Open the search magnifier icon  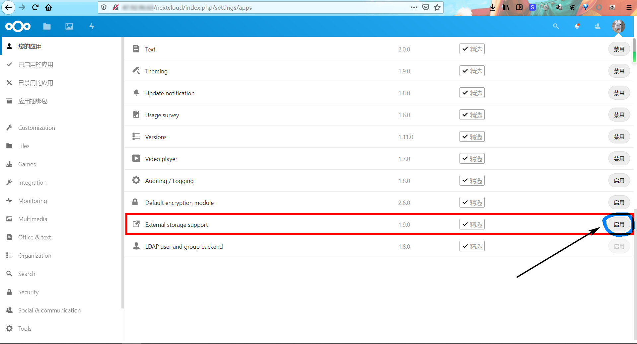click(556, 26)
